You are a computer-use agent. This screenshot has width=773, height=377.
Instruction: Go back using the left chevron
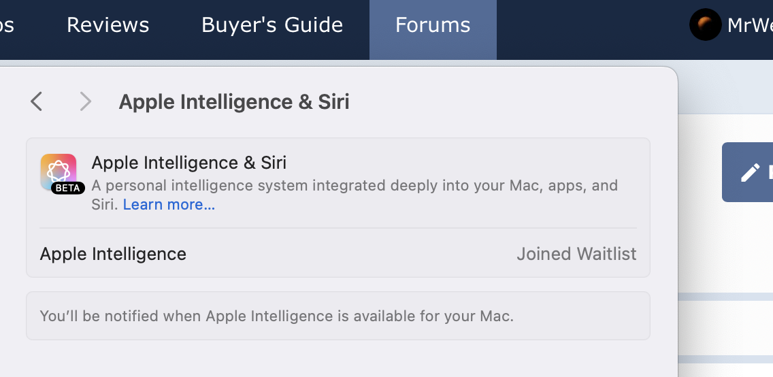click(x=37, y=101)
